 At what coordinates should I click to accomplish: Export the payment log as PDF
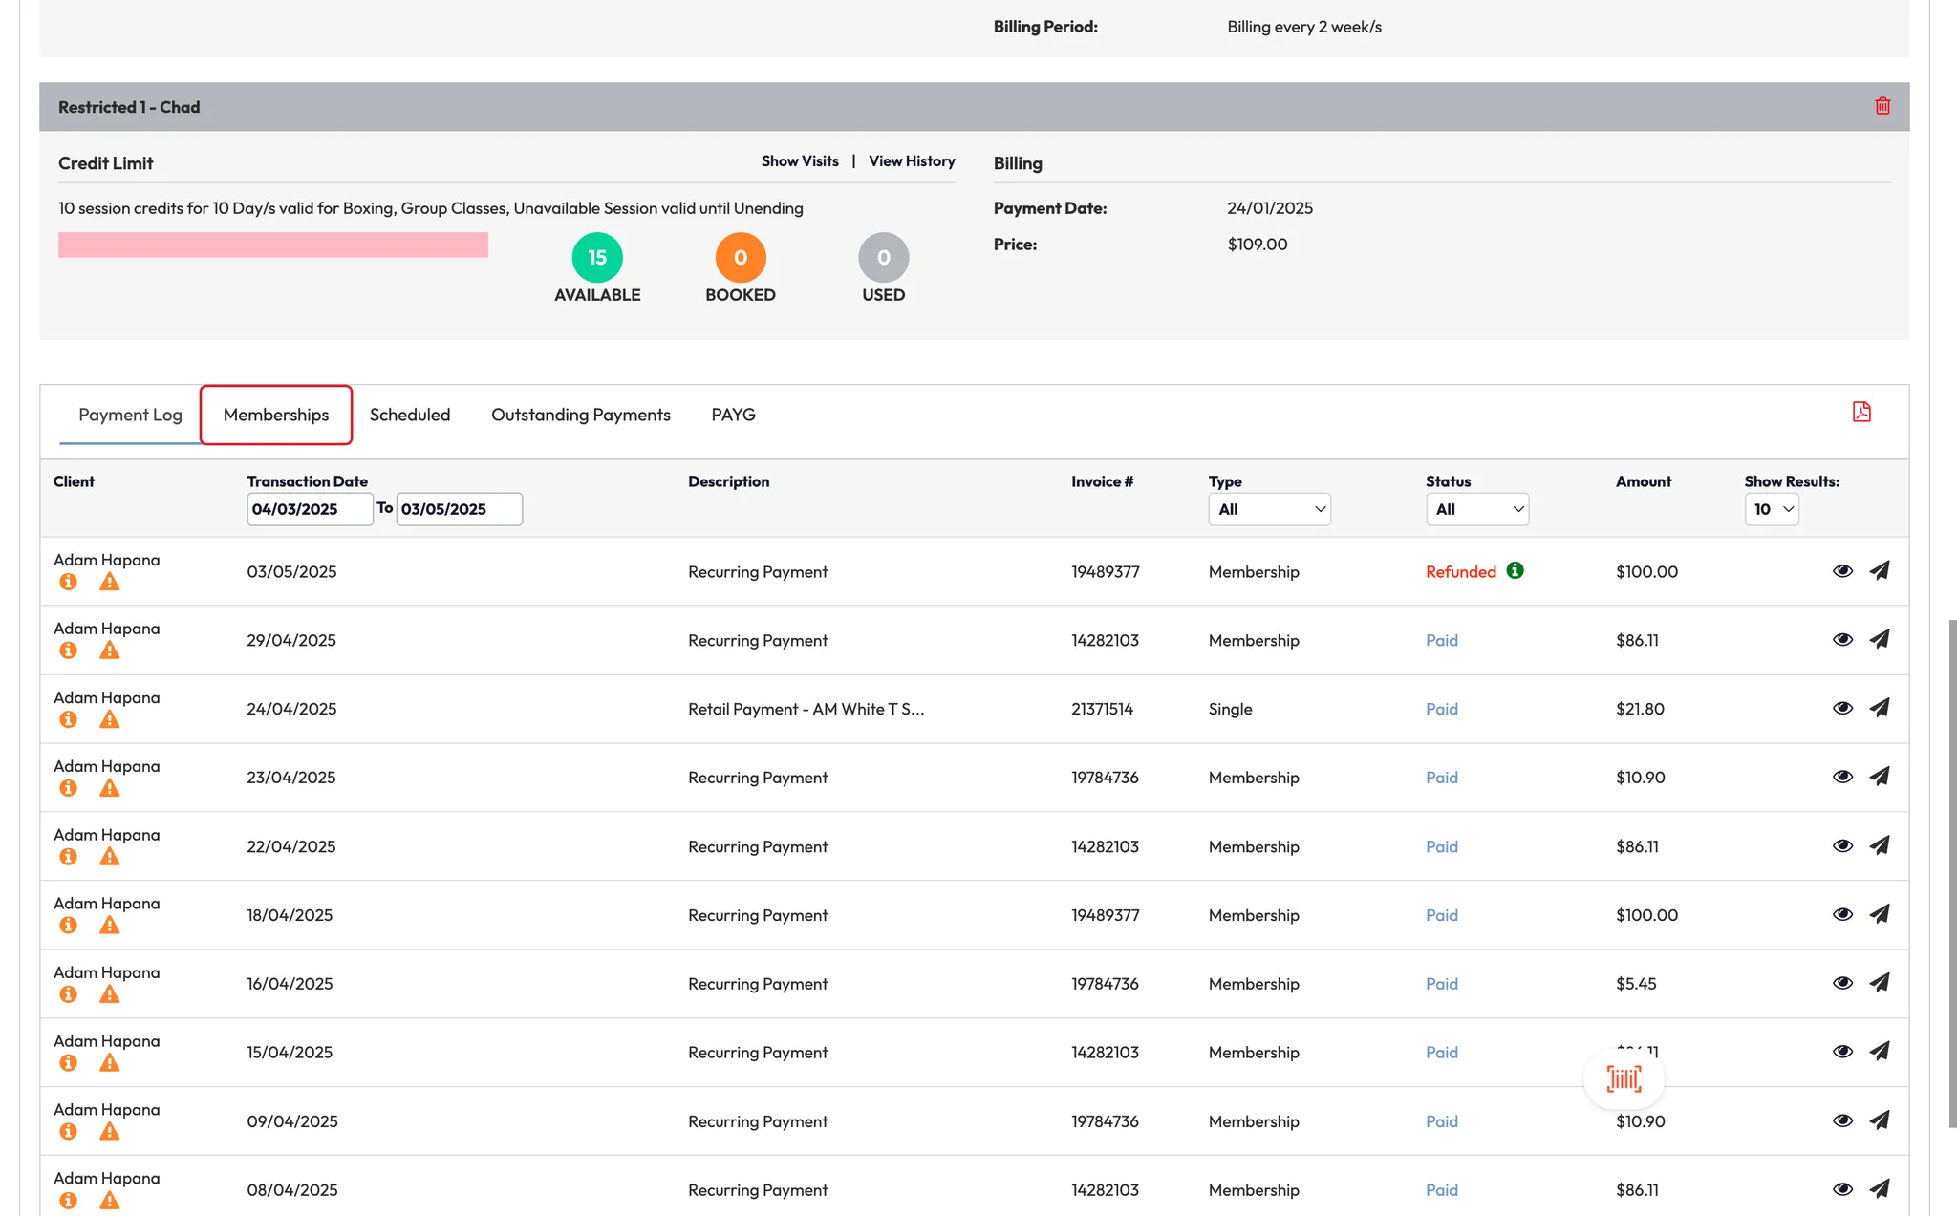(1860, 412)
